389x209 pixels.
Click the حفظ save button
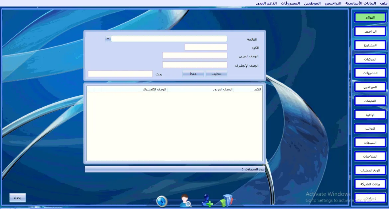193,74
